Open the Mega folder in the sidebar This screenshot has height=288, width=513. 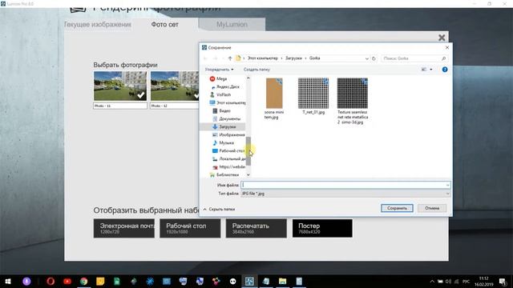[x=222, y=78]
